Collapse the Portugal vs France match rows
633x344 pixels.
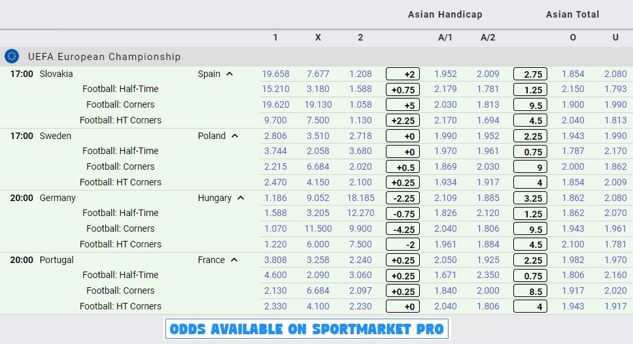[x=234, y=260]
